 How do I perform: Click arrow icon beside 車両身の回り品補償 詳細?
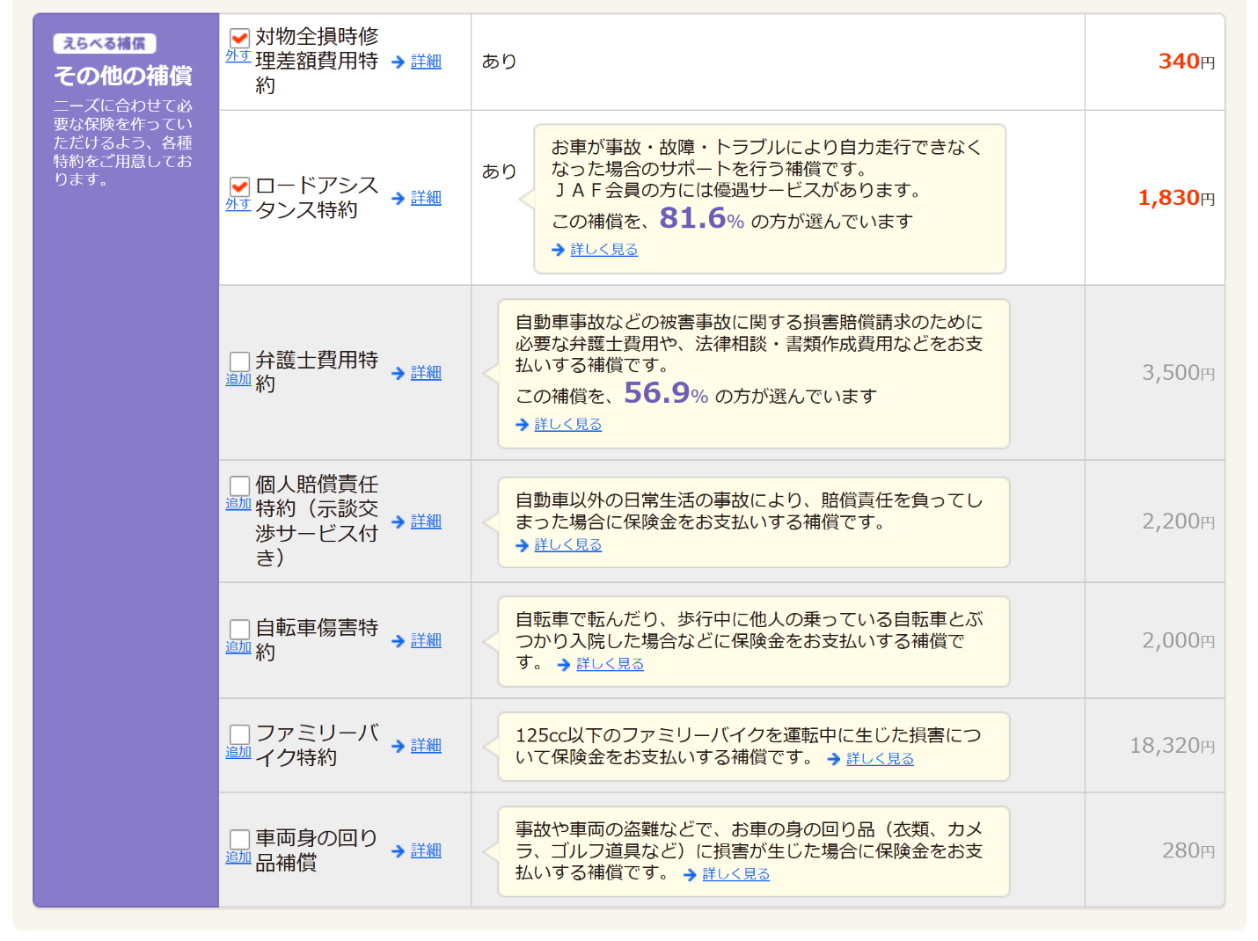(399, 851)
